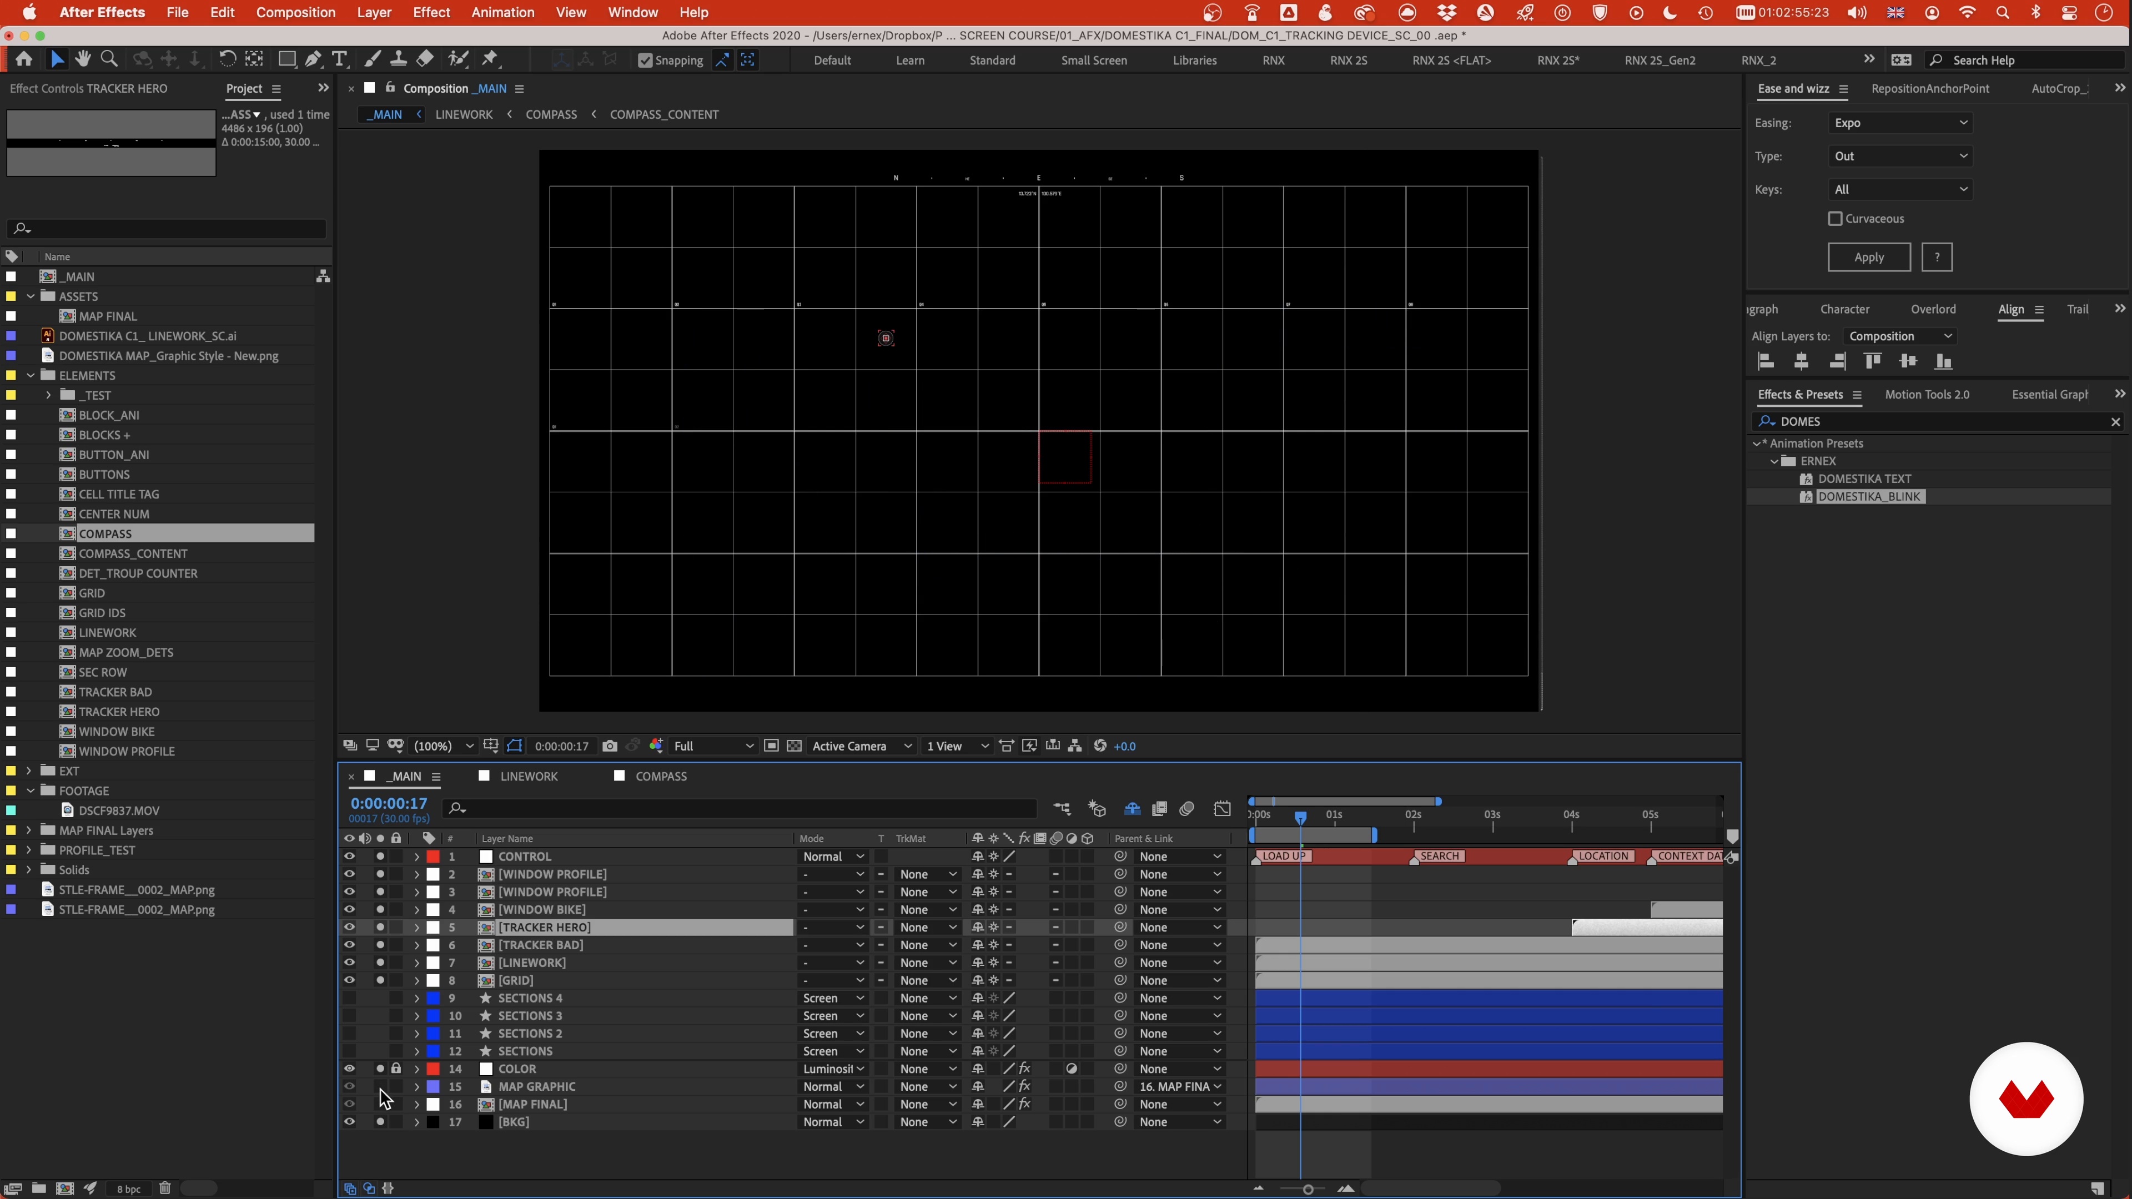Image resolution: width=2132 pixels, height=1199 pixels.
Task: Select the Type text tool
Action: [339, 59]
